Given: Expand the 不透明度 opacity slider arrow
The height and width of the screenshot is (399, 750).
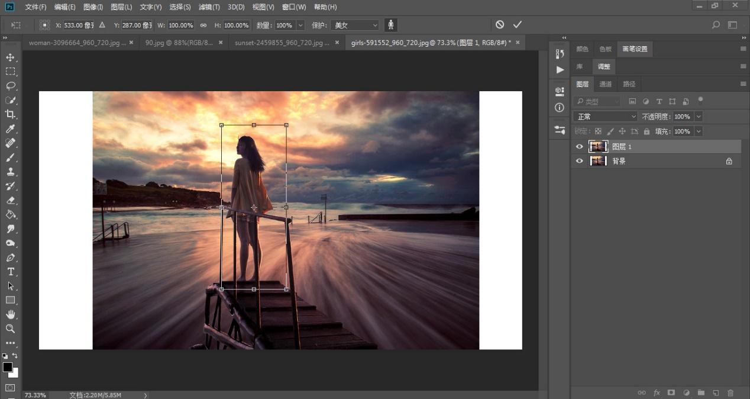Looking at the screenshot, I should (699, 117).
